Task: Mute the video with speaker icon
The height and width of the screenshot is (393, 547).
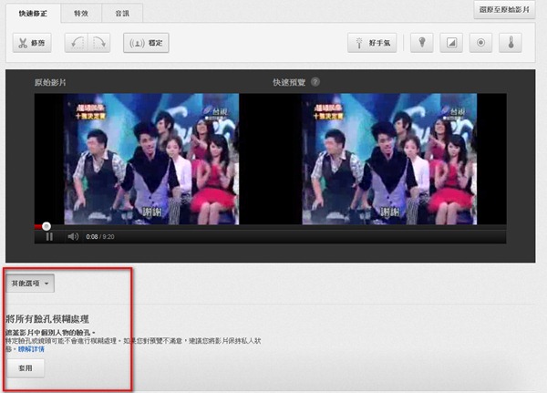Action: click(73, 237)
